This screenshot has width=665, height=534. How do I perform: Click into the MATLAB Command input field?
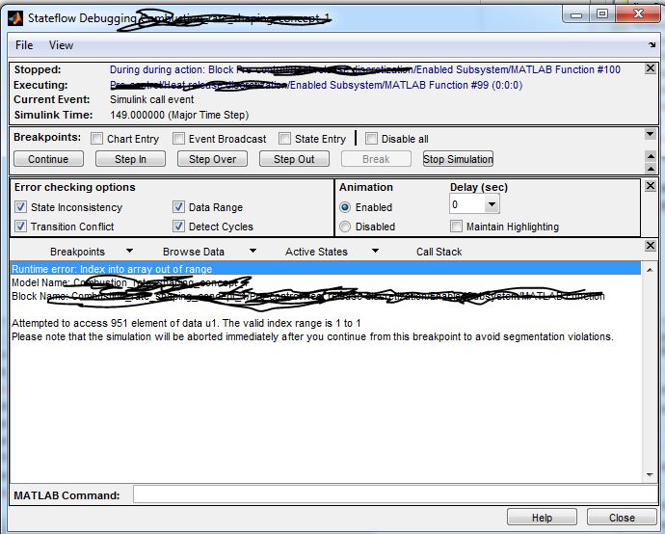pos(391,495)
